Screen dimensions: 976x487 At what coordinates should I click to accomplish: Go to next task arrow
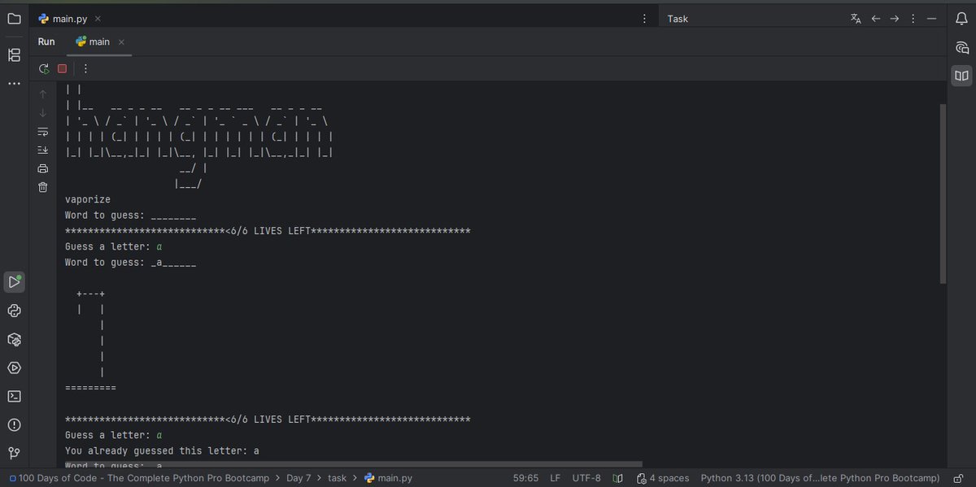tap(894, 19)
